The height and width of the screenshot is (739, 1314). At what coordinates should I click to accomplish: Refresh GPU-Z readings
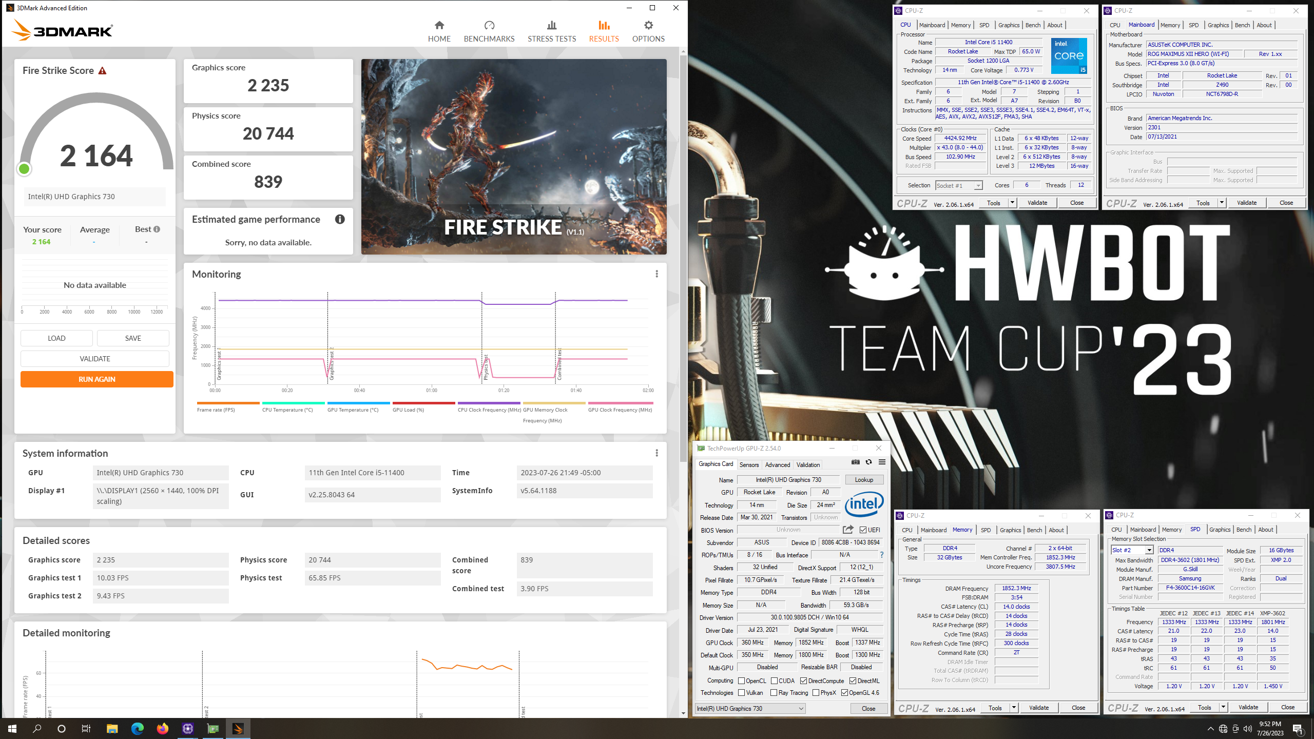pyautogui.click(x=868, y=462)
